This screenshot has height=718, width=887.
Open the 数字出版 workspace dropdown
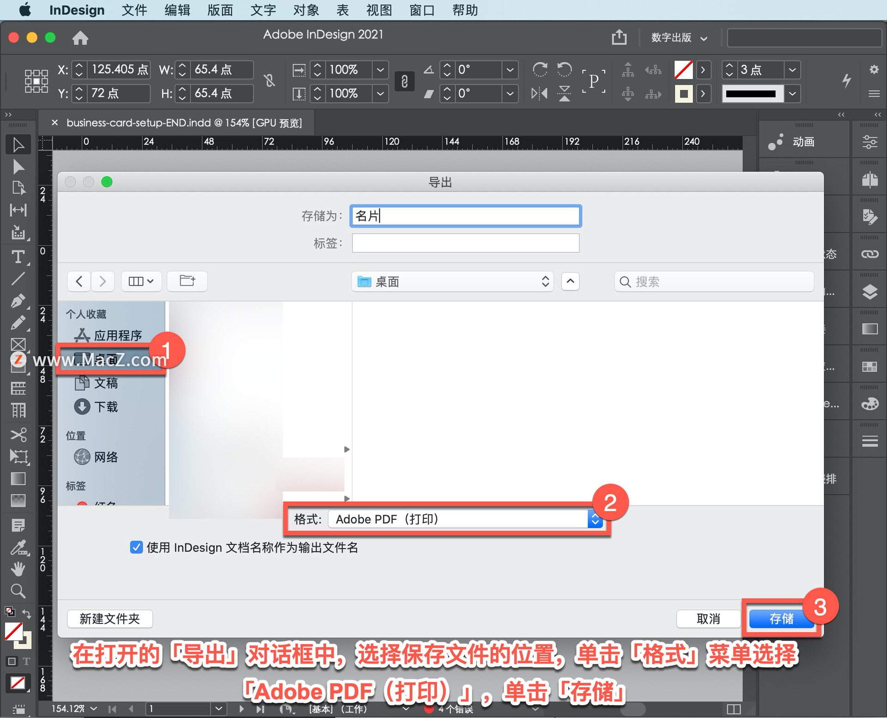[x=679, y=37]
